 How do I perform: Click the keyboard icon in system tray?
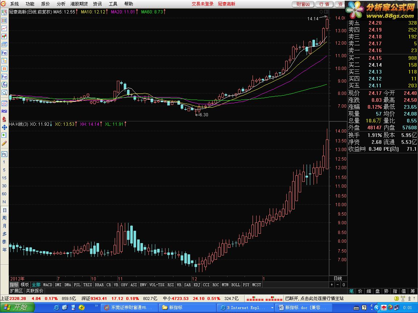(x=356, y=308)
